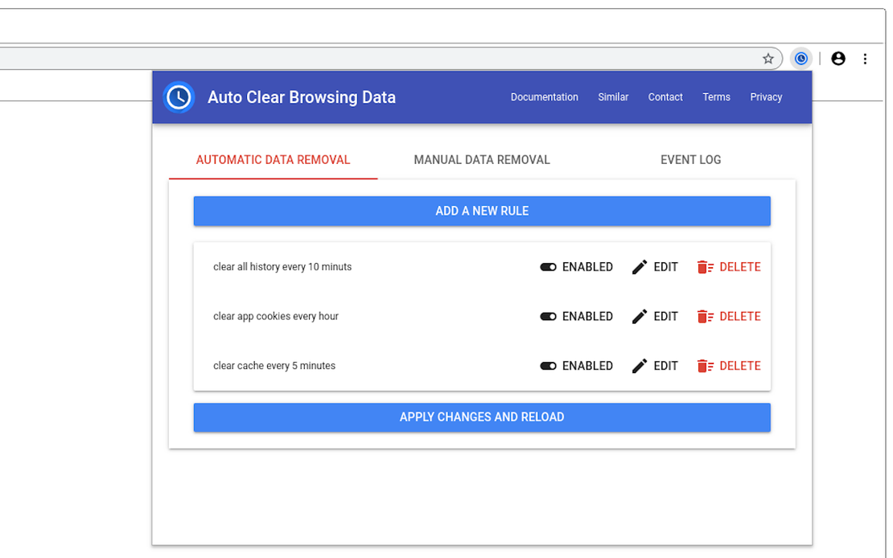Open the Chrome three-dot menu

point(865,58)
